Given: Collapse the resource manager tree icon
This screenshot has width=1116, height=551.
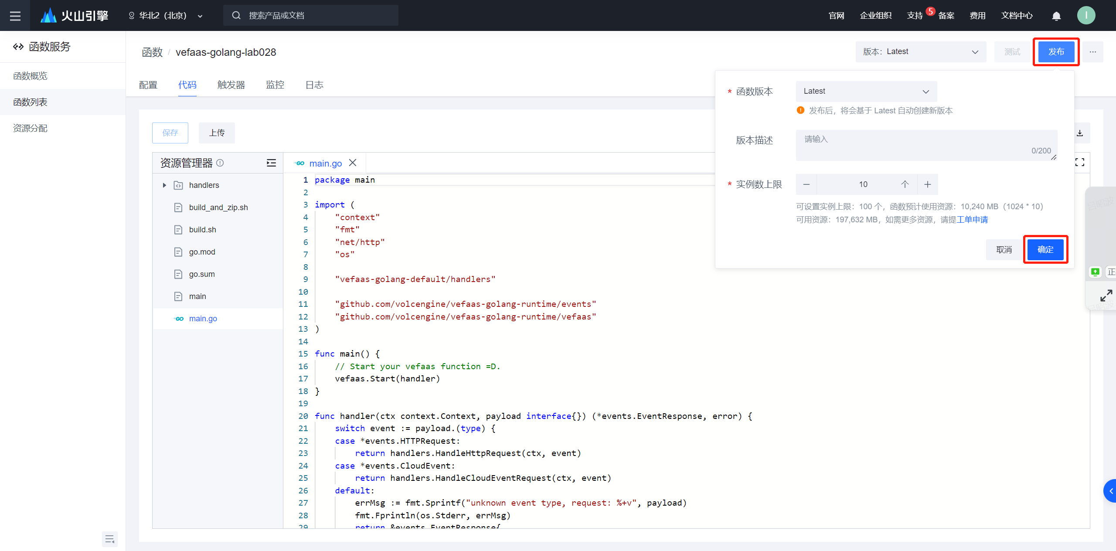Looking at the screenshot, I should (271, 163).
